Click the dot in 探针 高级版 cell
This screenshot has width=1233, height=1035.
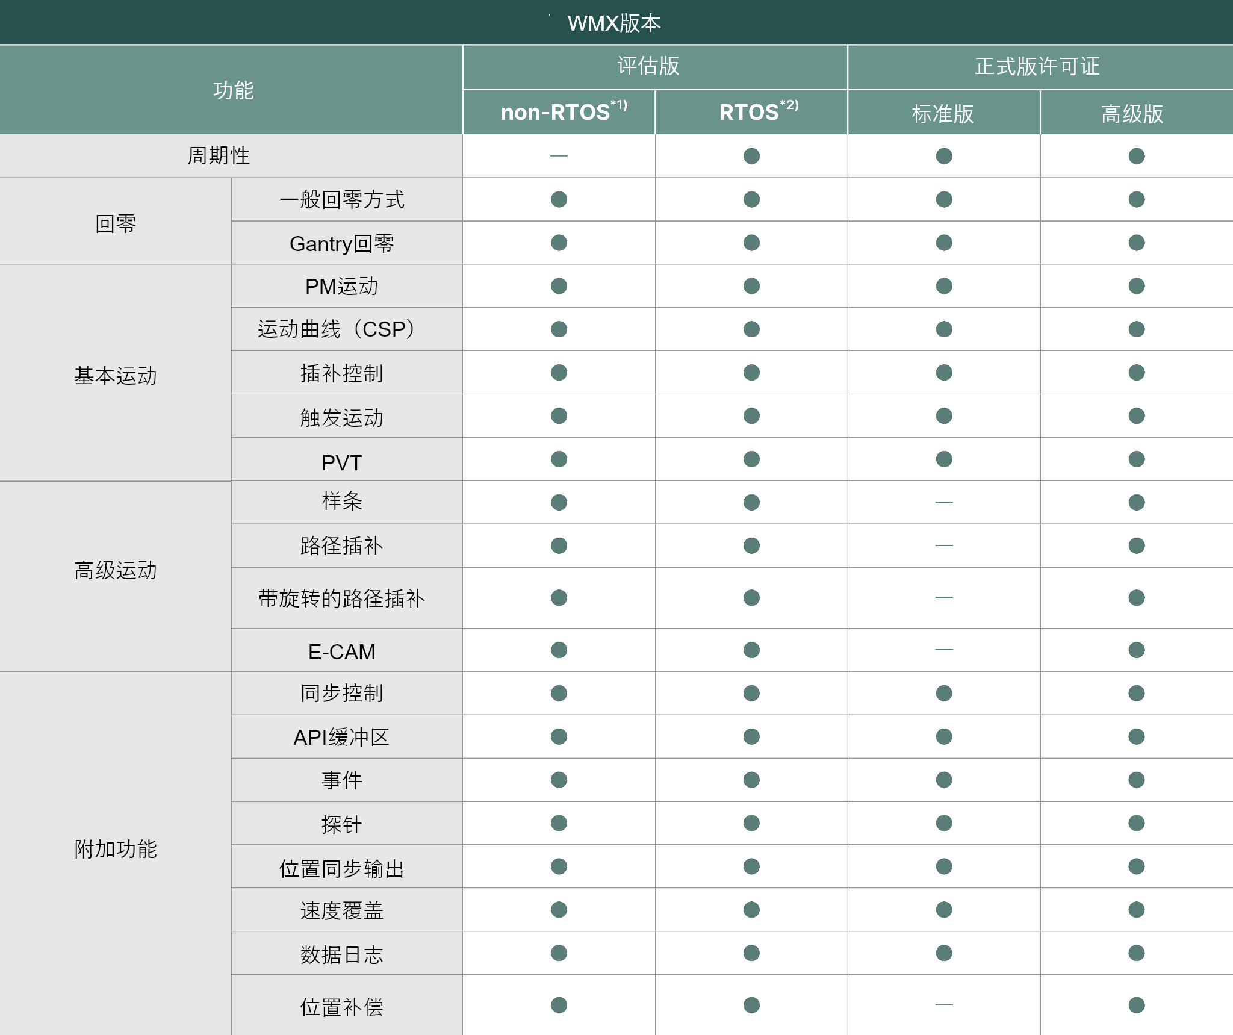pos(1137,823)
